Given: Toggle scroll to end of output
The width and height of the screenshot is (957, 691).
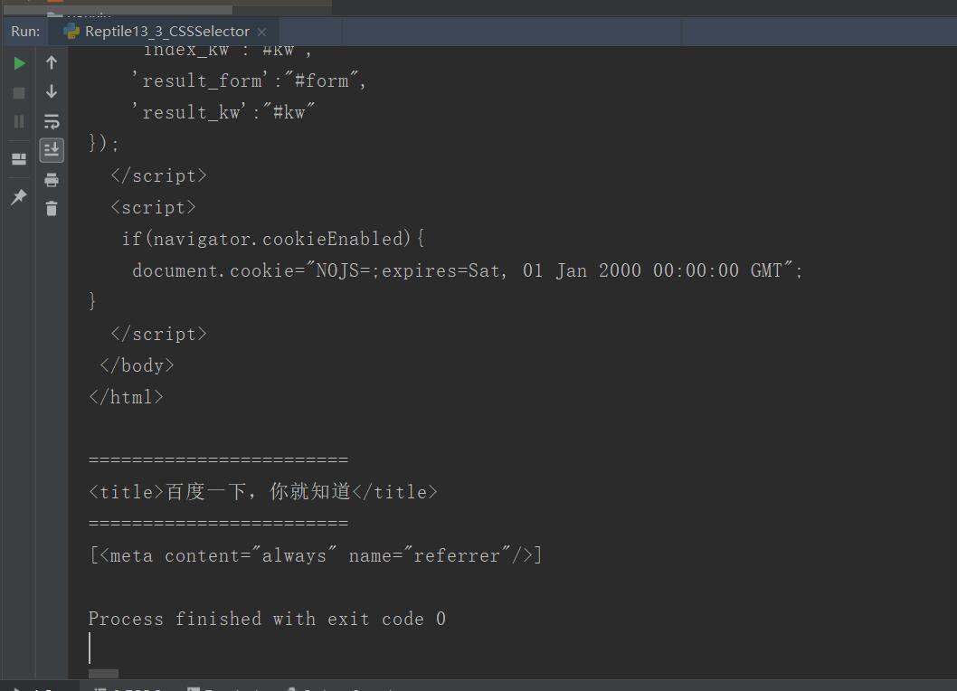Looking at the screenshot, I should coord(52,150).
